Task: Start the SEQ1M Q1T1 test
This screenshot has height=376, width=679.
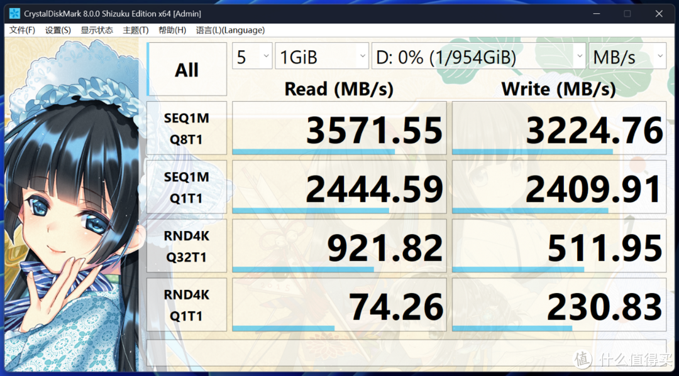Action: click(x=187, y=187)
